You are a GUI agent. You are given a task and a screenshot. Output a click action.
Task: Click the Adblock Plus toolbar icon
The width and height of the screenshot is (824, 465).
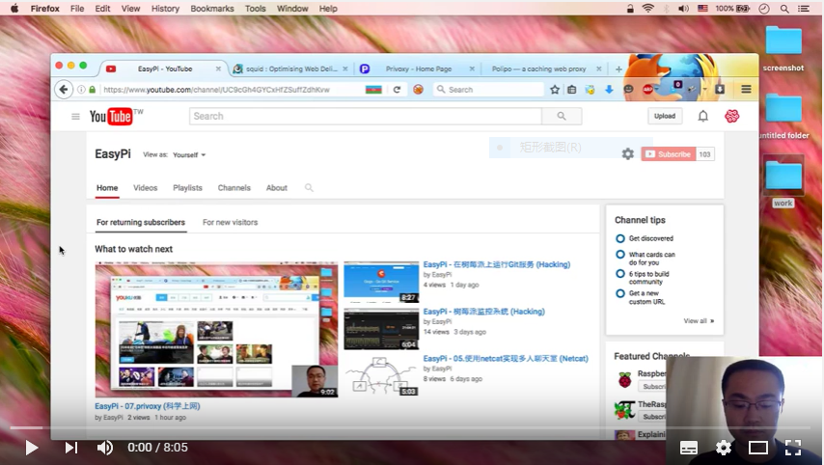point(647,90)
